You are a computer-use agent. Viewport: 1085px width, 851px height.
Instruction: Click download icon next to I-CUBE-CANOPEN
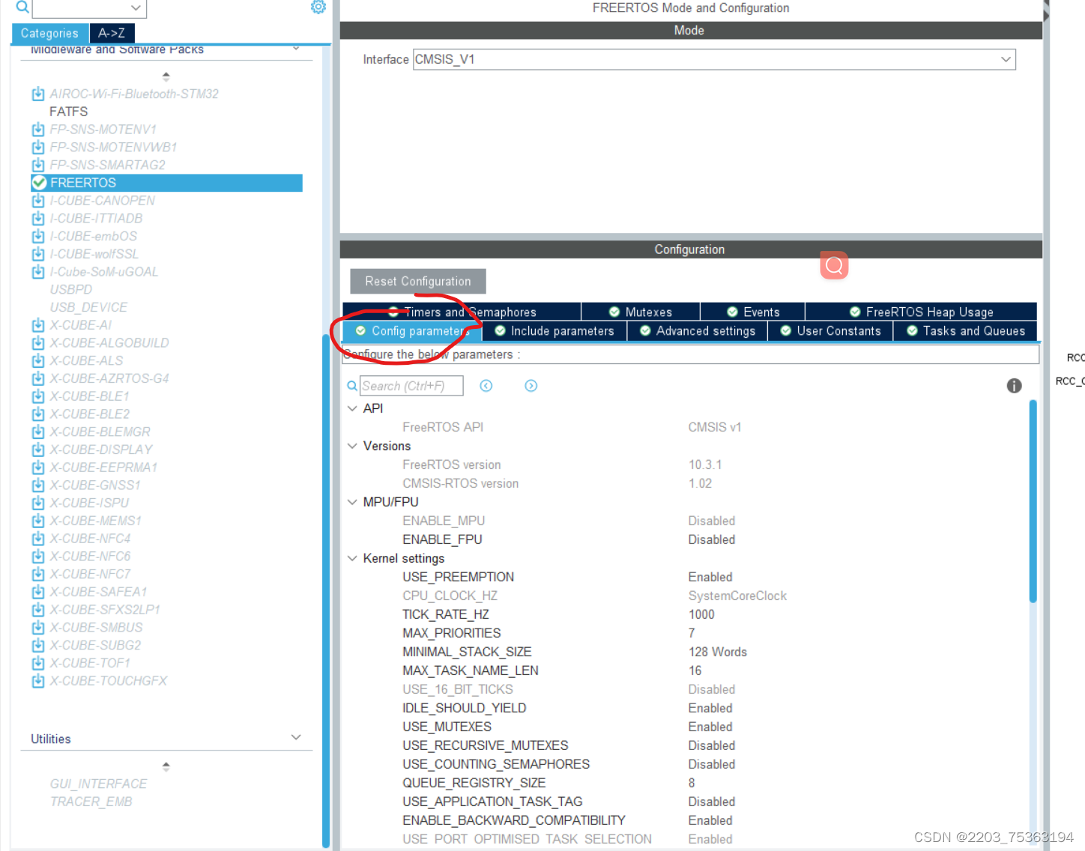coord(38,201)
